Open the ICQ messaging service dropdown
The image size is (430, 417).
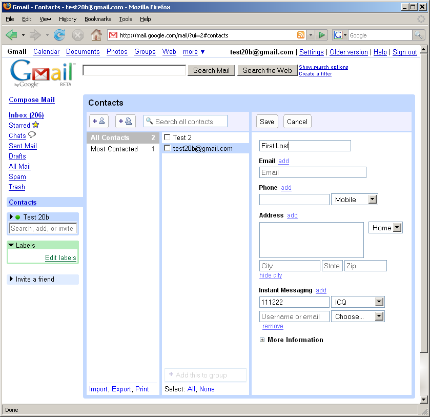click(x=379, y=302)
